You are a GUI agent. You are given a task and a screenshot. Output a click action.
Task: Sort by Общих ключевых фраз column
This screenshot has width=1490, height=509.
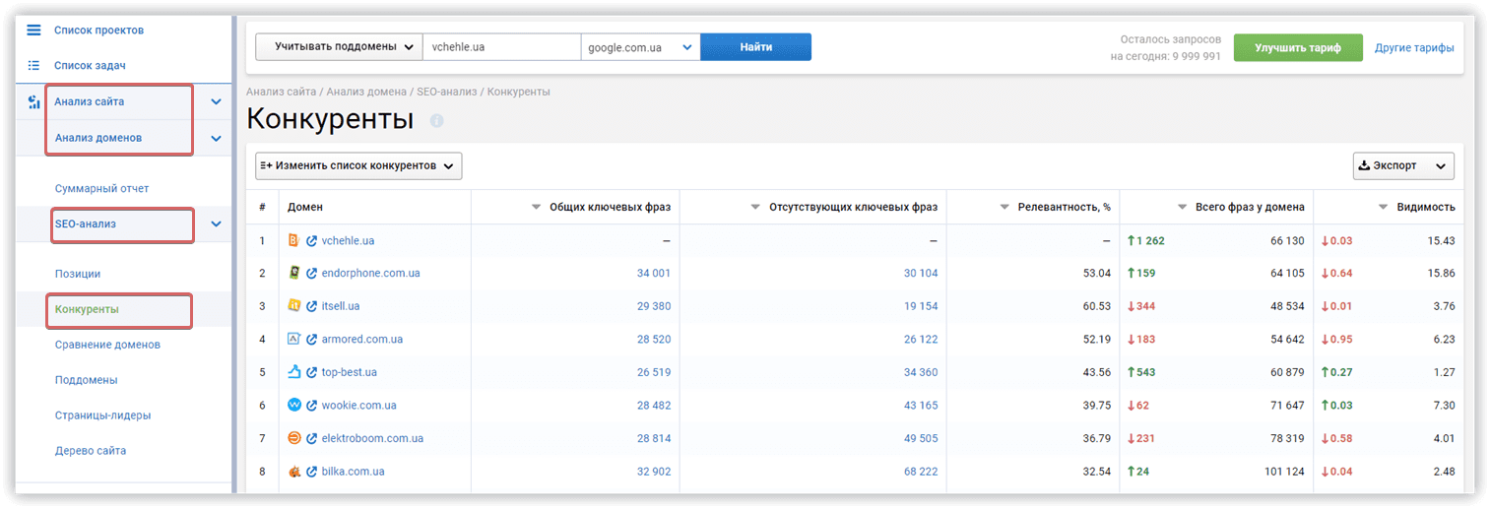pos(600,207)
